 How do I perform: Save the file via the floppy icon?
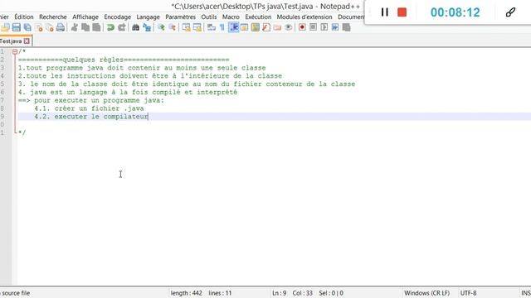[x=17, y=27]
